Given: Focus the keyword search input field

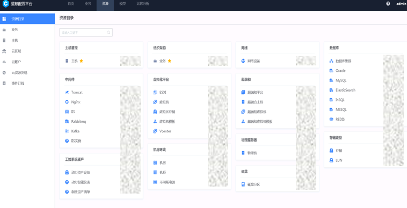Looking at the screenshot, I should [86, 32].
